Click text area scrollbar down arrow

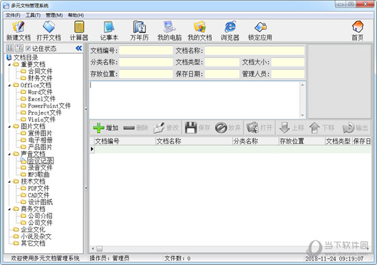pos(302,116)
